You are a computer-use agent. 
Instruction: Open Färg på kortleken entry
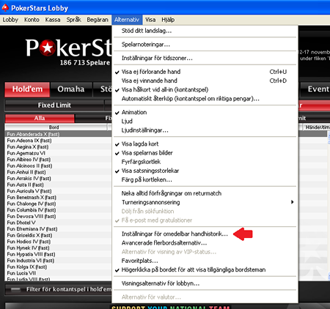[x=205, y=180]
